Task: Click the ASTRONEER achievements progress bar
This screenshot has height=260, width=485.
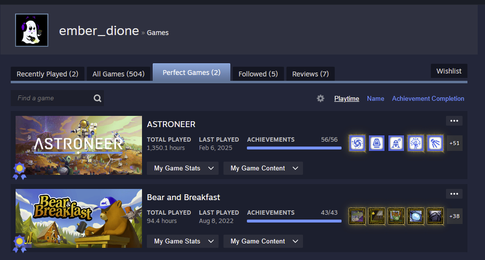Action: (294, 148)
